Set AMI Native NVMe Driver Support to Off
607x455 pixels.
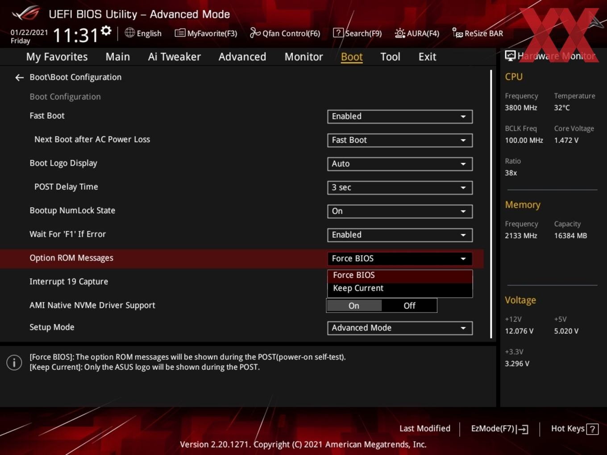coord(409,306)
